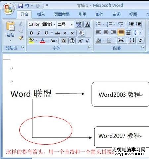This screenshot has height=159, width=149.
Task: Grow the font size
Action: coord(80,40)
